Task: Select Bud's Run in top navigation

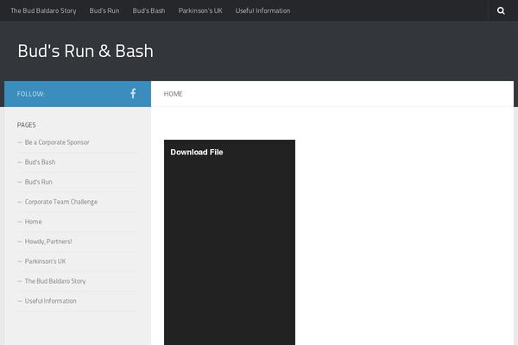Action: click(104, 11)
